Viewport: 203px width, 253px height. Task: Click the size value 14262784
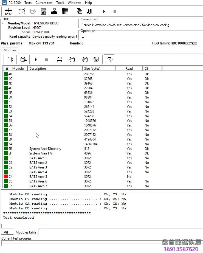[91, 144]
